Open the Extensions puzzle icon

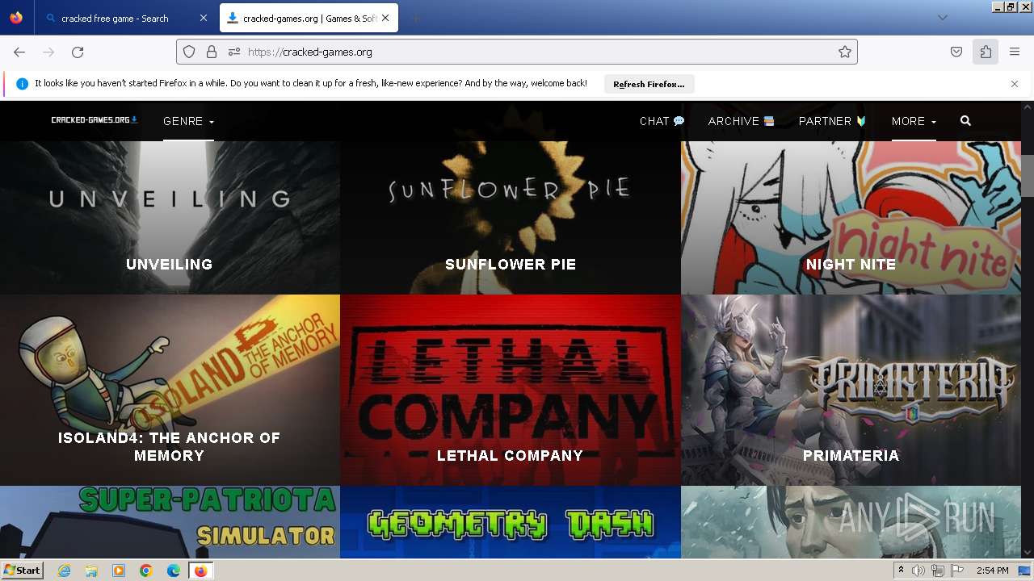(986, 52)
